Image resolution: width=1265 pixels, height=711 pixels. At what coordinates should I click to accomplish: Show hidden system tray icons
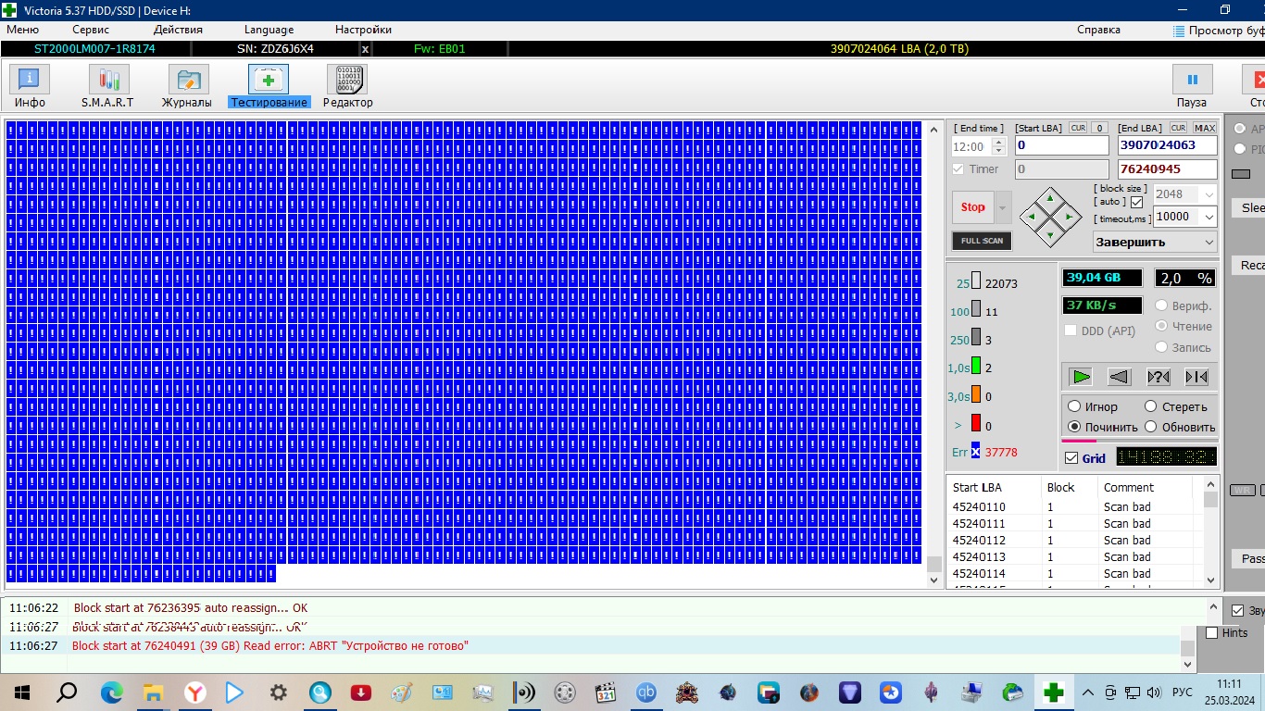point(1088,692)
